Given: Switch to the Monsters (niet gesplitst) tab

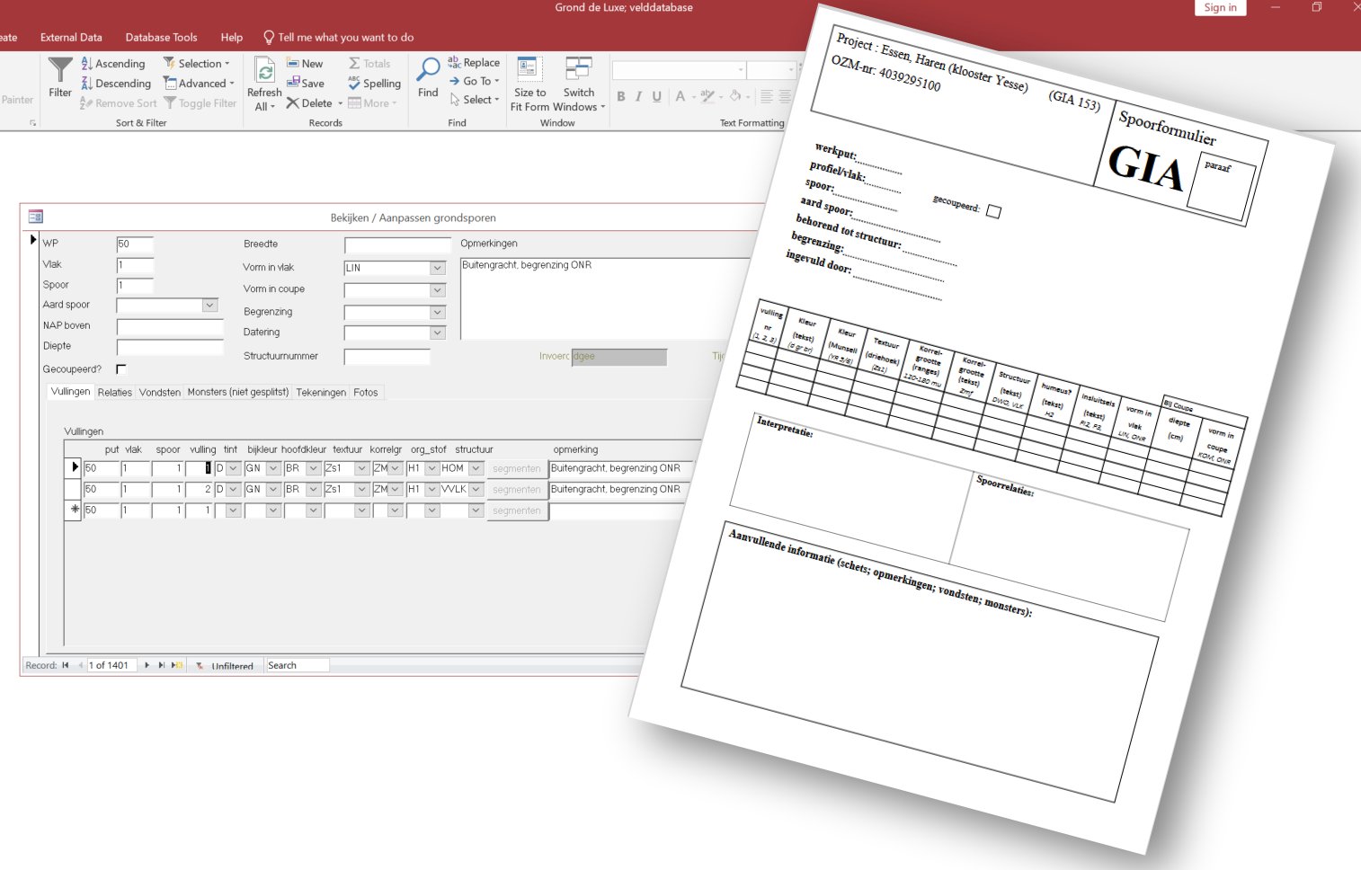Looking at the screenshot, I should 238,392.
